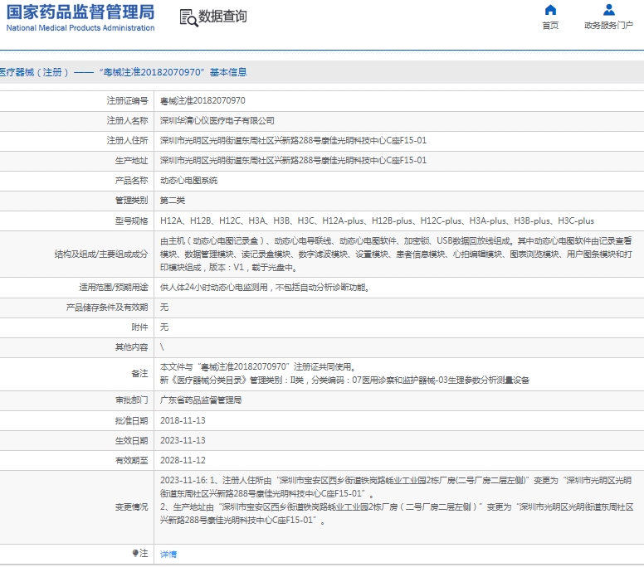Click management category 第二类
The image size is (644, 567).
[x=173, y=201]
